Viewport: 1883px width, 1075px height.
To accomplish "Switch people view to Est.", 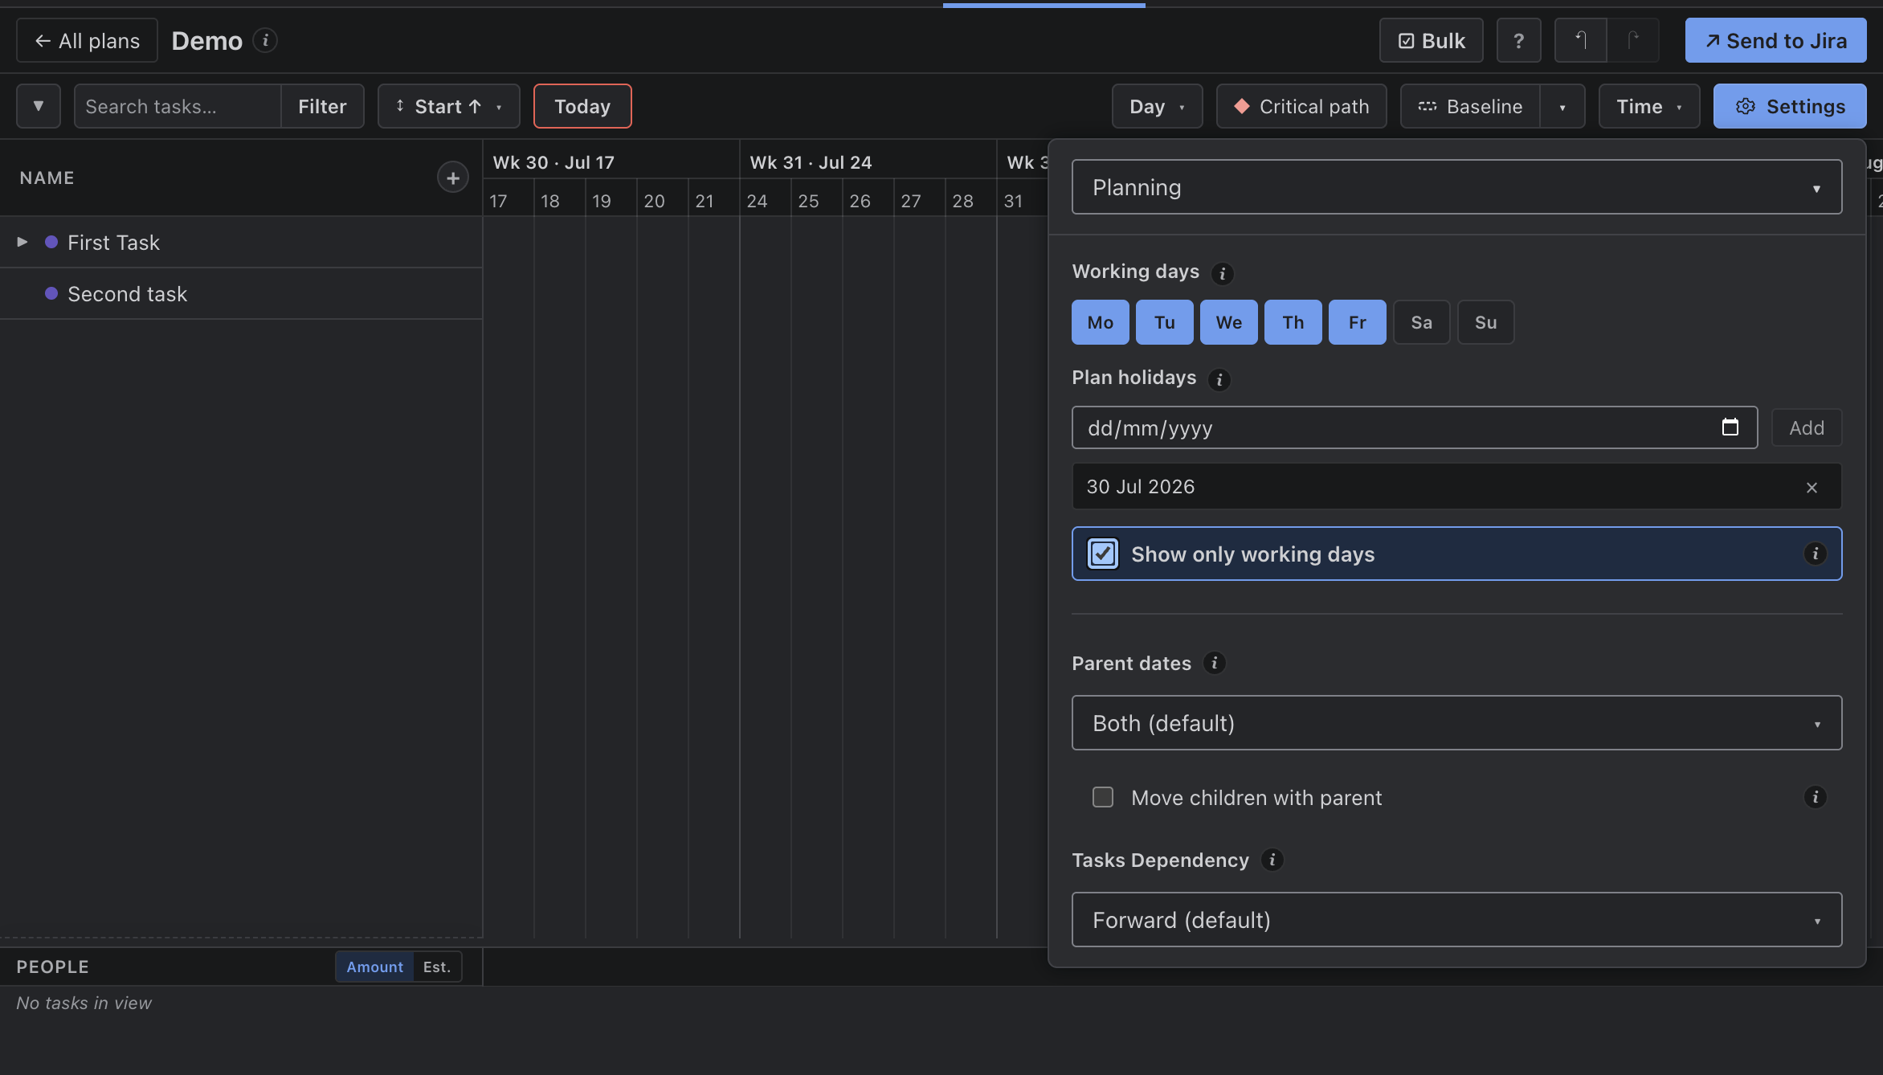I will pos(437,967).
